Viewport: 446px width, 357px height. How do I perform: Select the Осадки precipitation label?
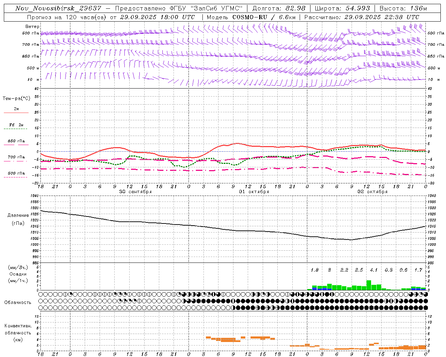[18, 274]
